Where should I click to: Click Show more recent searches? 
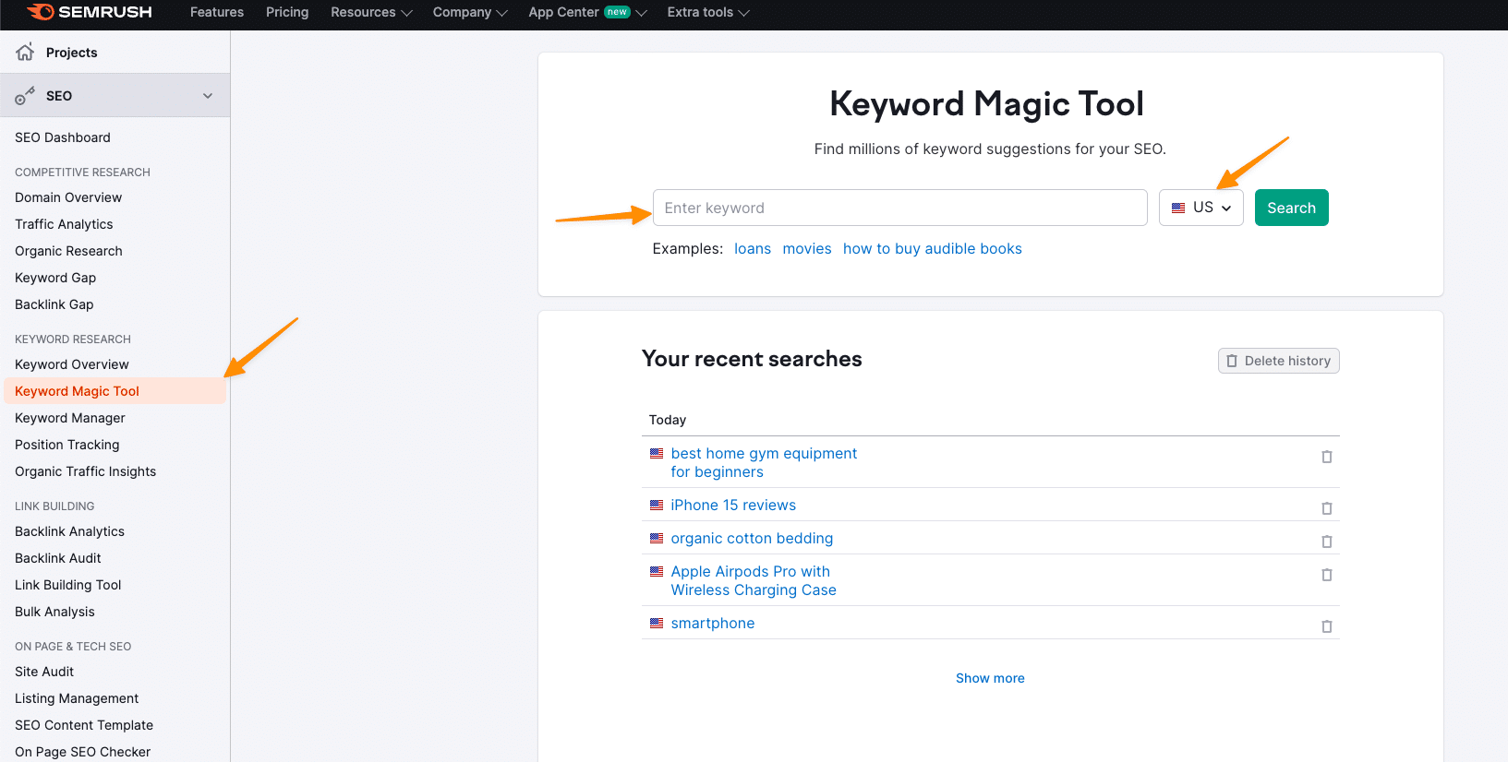pos(990,678)
